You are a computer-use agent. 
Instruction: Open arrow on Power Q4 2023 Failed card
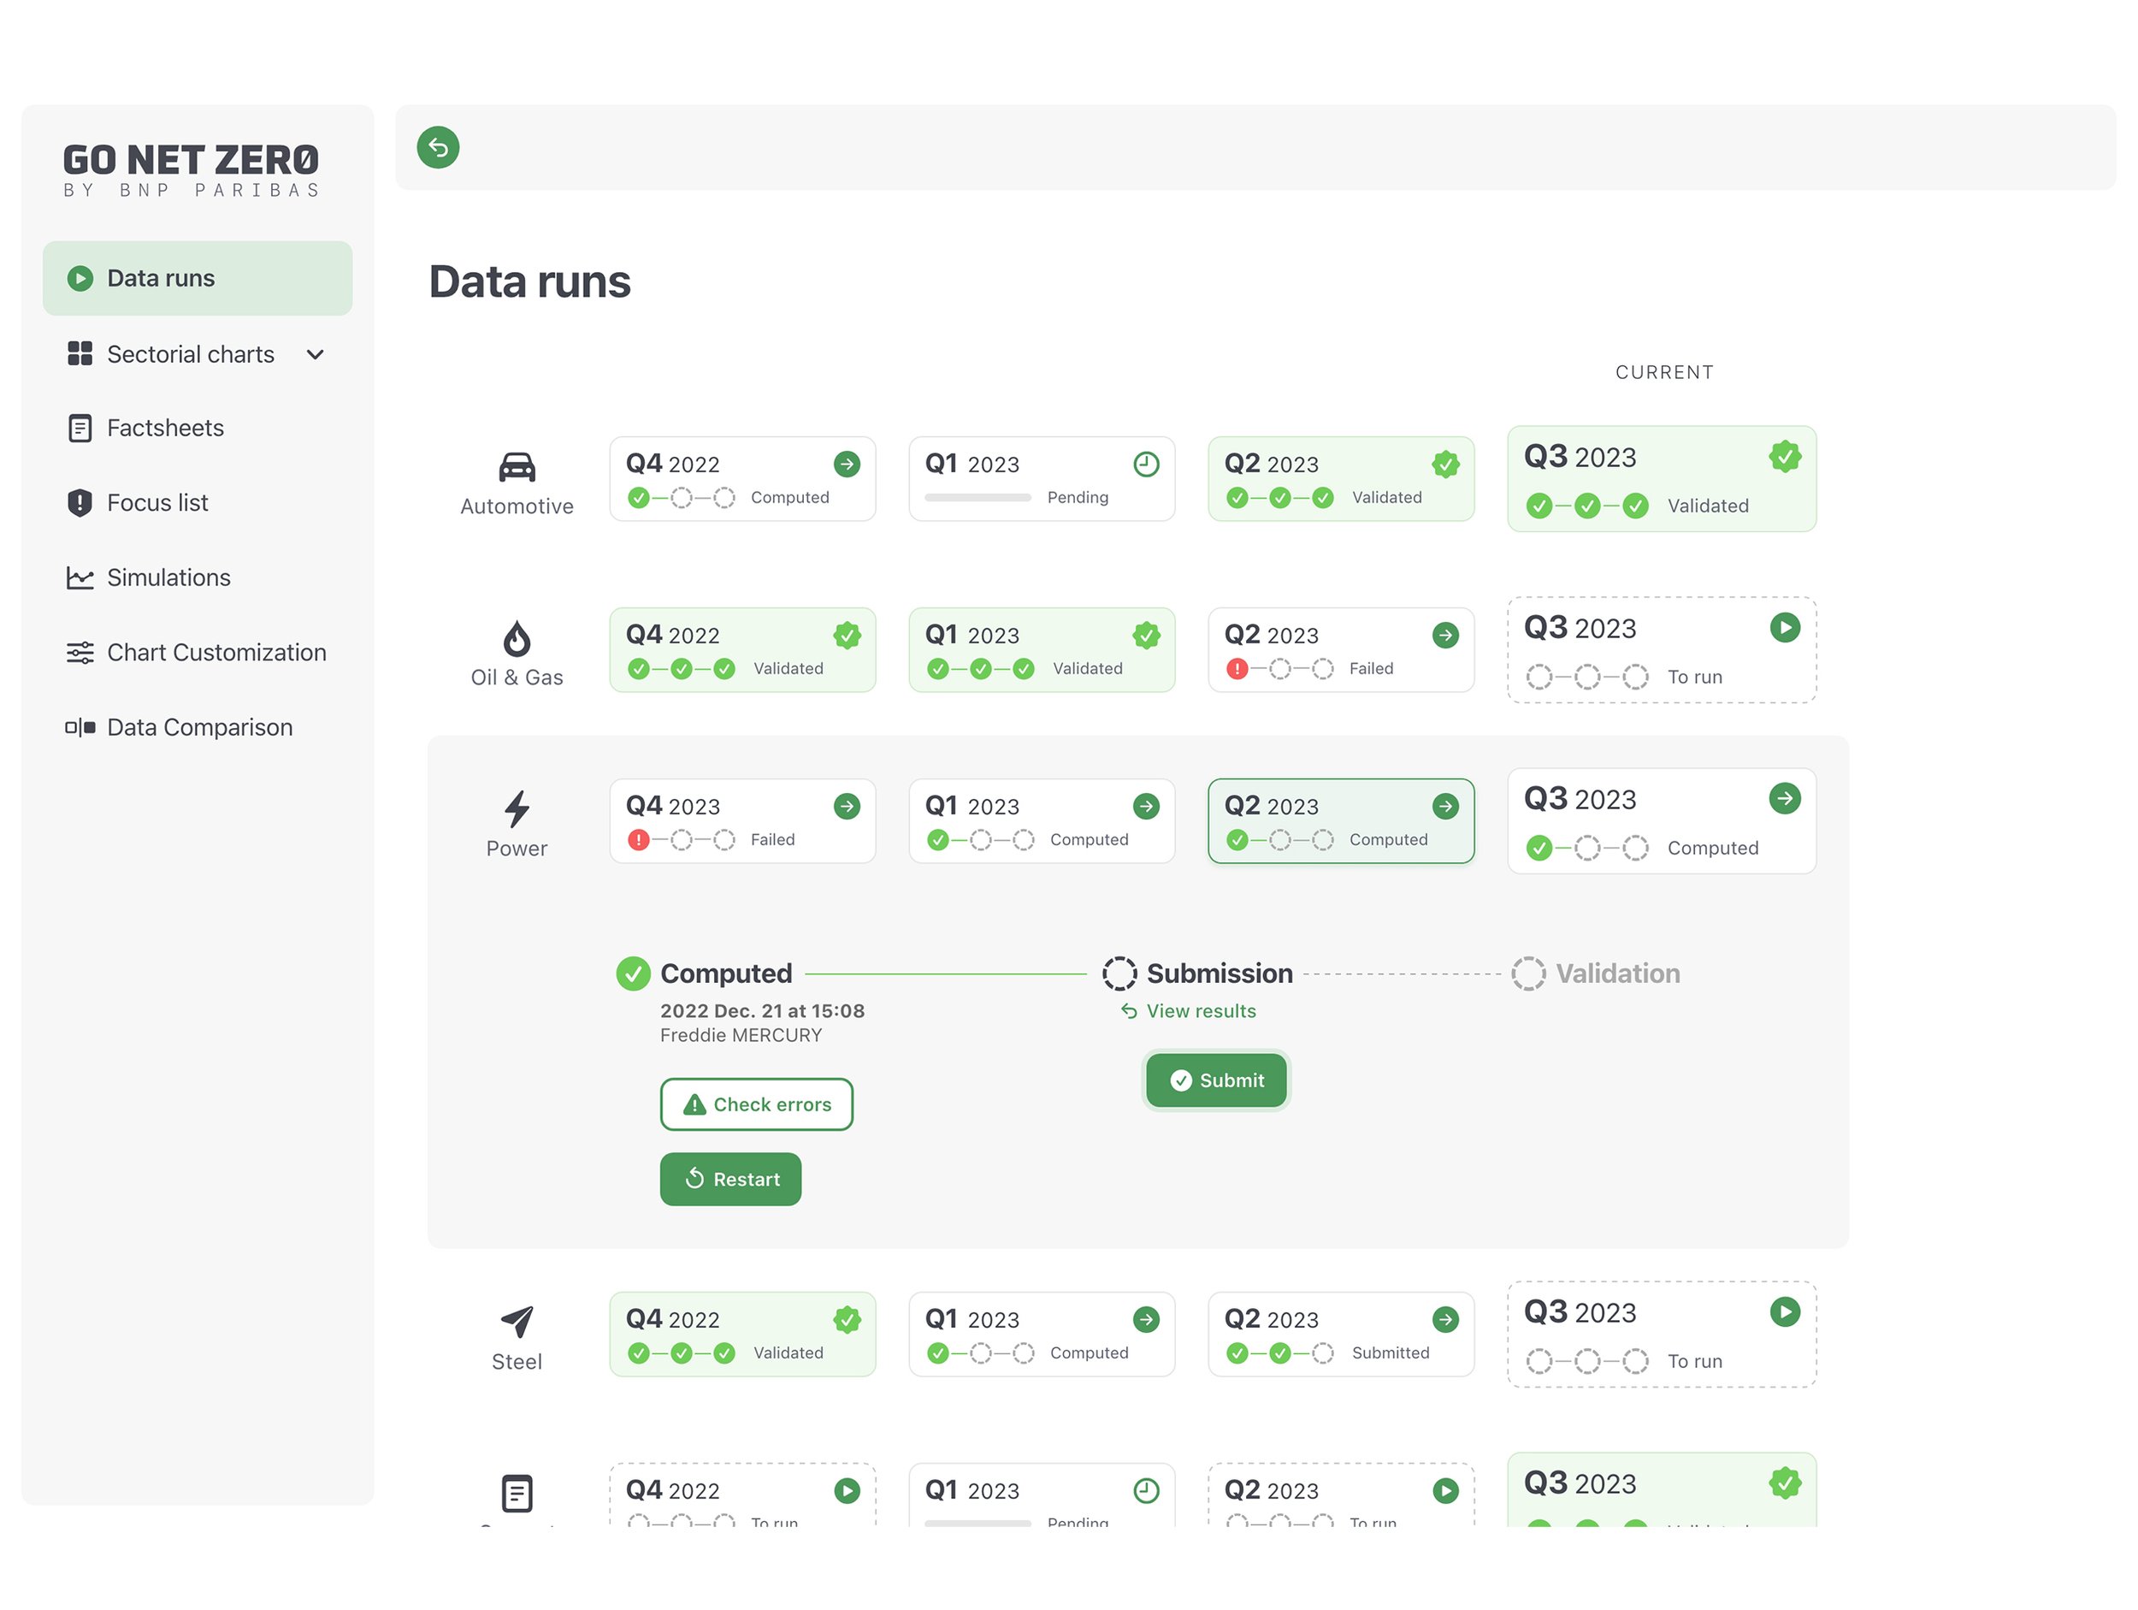click(848, 807)
